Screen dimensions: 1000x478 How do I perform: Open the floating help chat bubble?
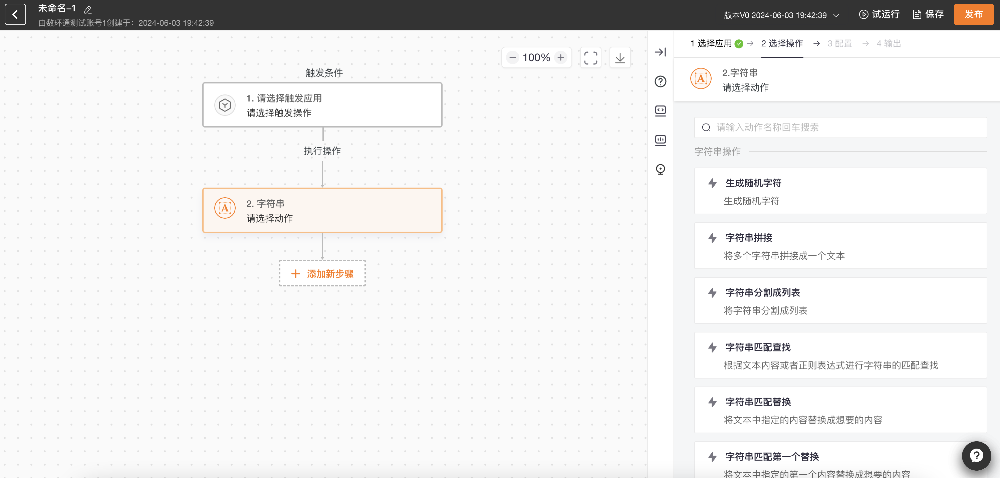tap(976, 456)
